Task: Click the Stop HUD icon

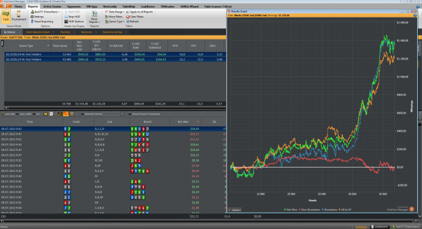Action: 66,17
